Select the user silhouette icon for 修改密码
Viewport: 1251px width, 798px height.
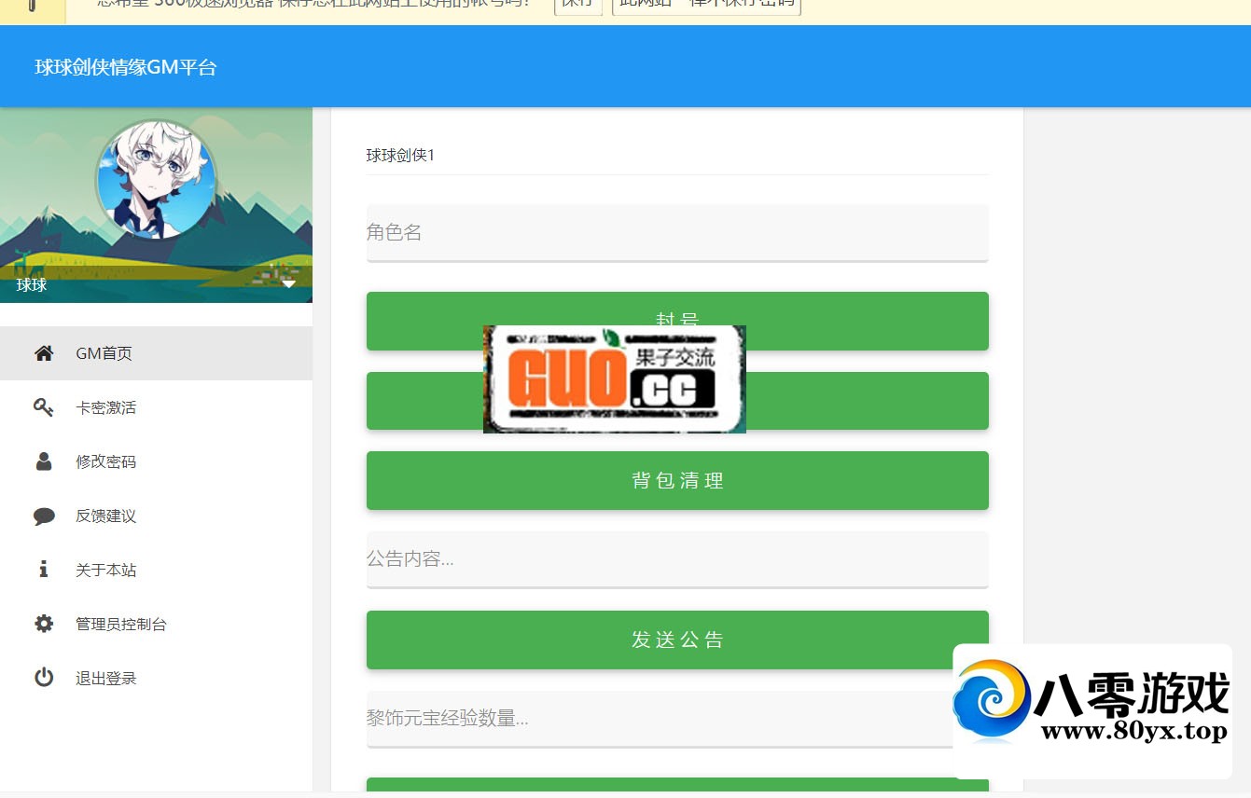(44, 461)
